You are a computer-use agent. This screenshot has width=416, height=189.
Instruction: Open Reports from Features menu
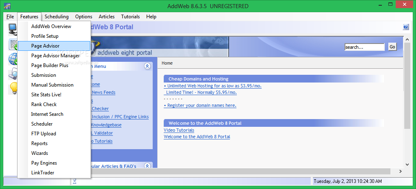pos(54,143)
